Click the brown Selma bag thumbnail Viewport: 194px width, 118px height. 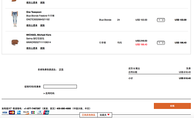tap(15, 42)
